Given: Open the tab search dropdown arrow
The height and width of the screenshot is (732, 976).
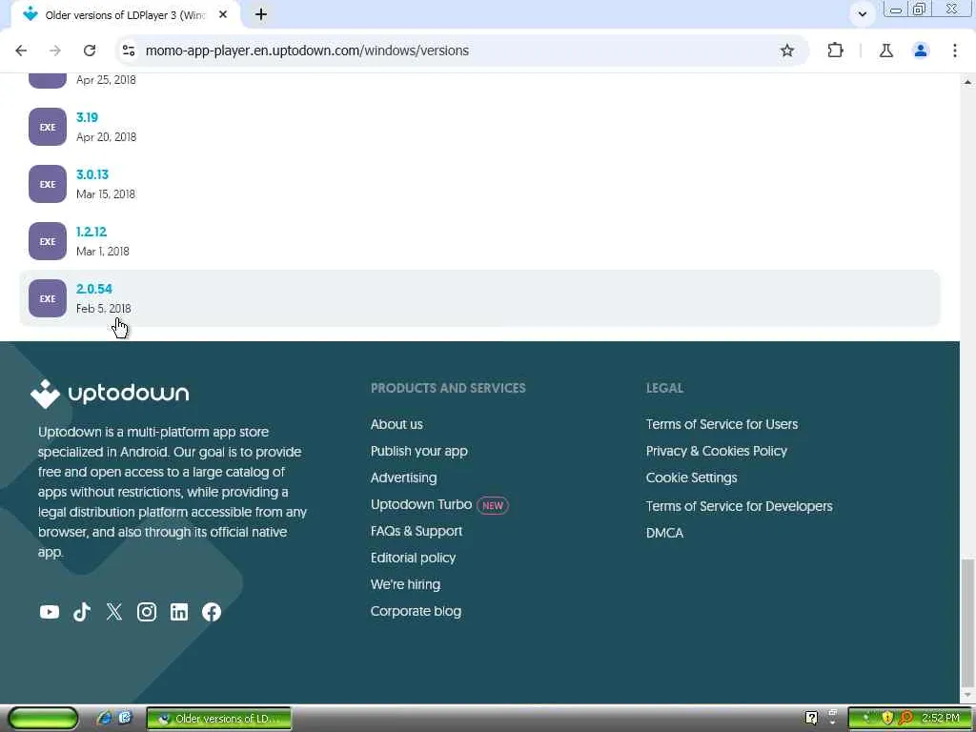Looking at the screenshot, I should 862,13.
